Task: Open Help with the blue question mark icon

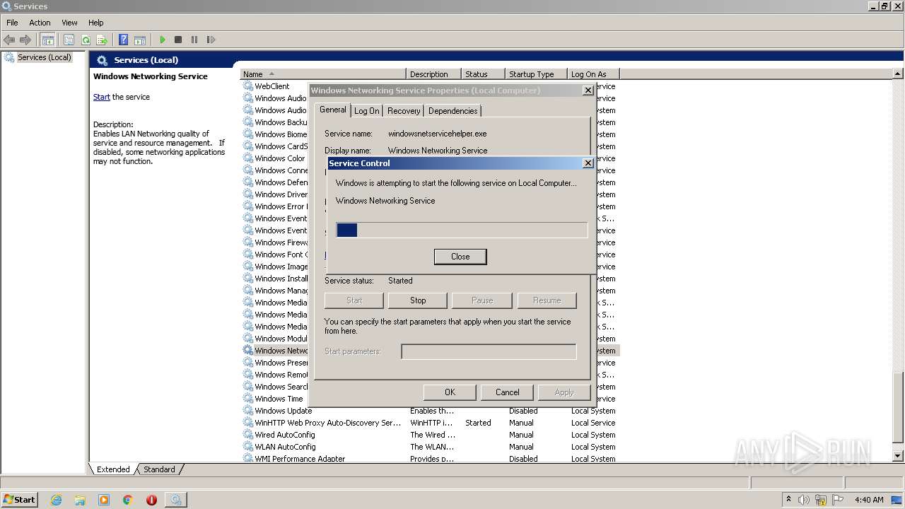Action: [123, 40]
